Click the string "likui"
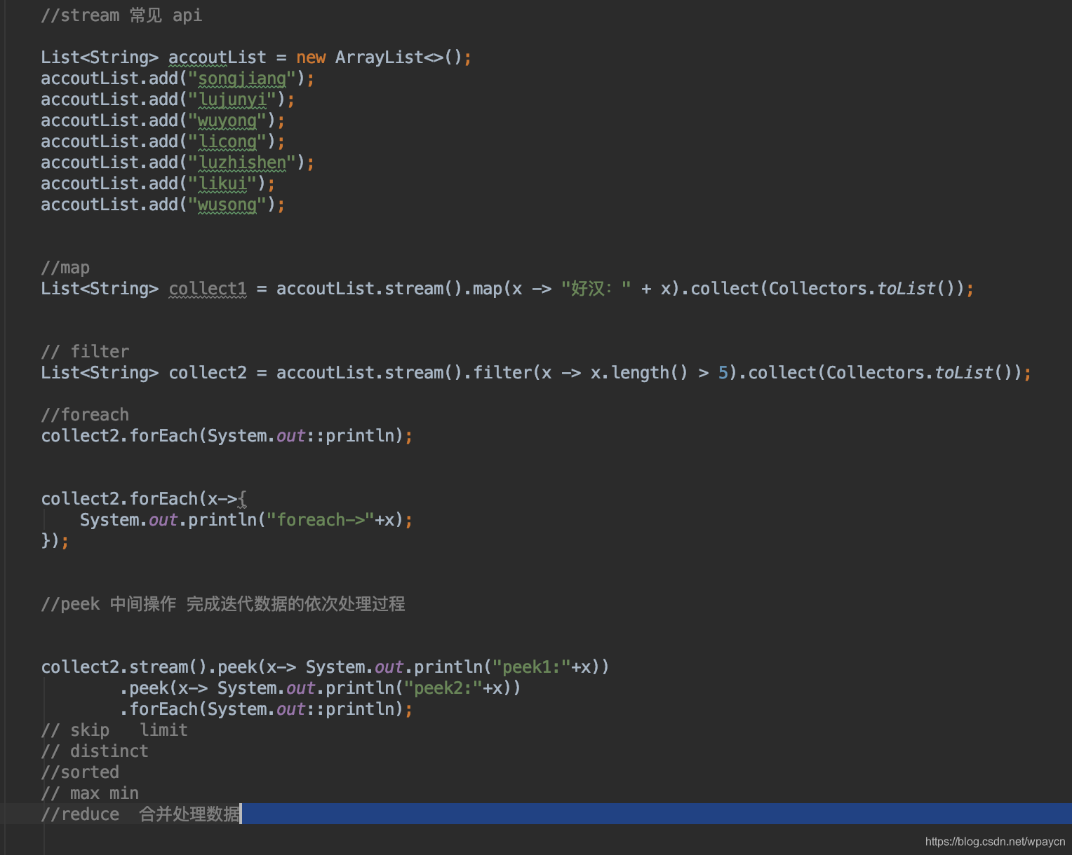The image size is (1072, 855). point(222,184)
